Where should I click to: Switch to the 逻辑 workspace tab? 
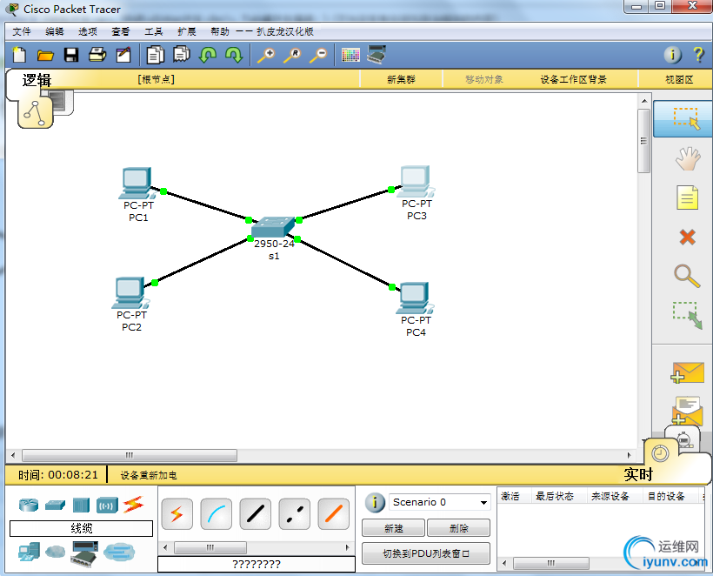pyautogui.click(x=37, y=81)
